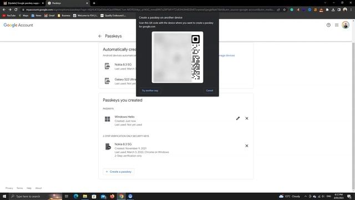Close the Passkeys browser tab
This screenshot has height=200, width=355.
point(87,3)
